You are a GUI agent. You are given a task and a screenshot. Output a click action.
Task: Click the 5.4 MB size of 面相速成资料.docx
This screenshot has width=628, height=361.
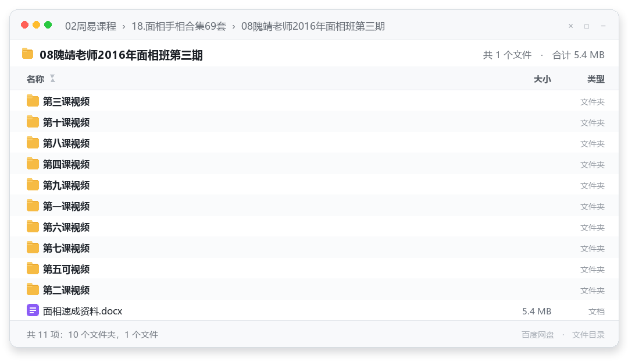click(x=537, y=312)
